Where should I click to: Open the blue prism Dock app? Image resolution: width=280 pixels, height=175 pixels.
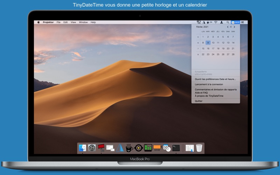point(120,148)
